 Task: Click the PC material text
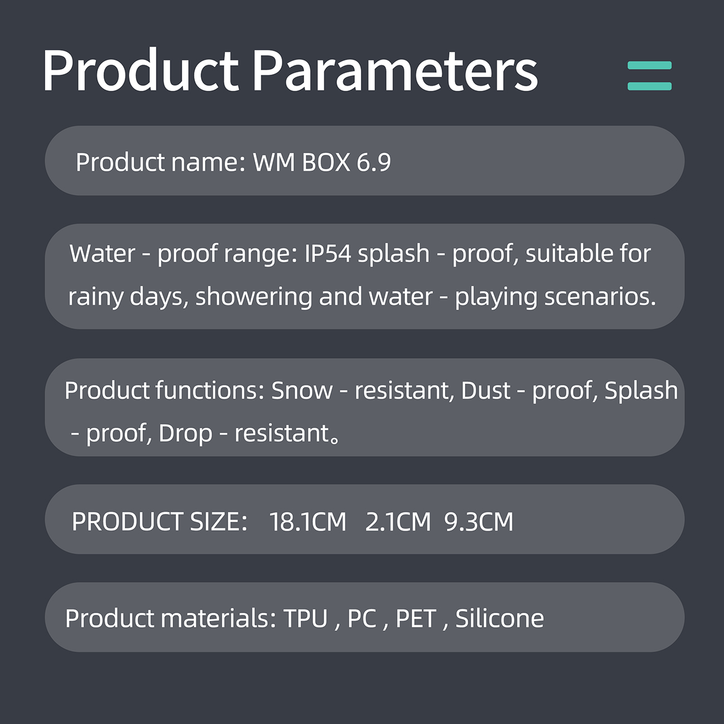point(362,619)
